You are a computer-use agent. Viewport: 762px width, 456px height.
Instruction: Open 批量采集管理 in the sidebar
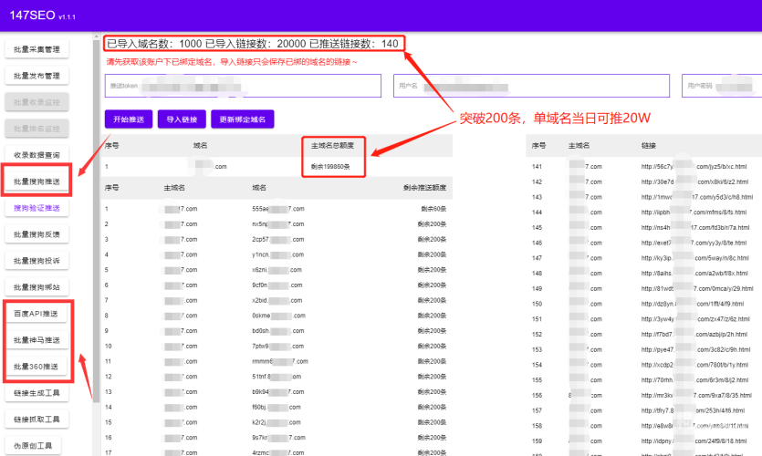tap(37, 49)
